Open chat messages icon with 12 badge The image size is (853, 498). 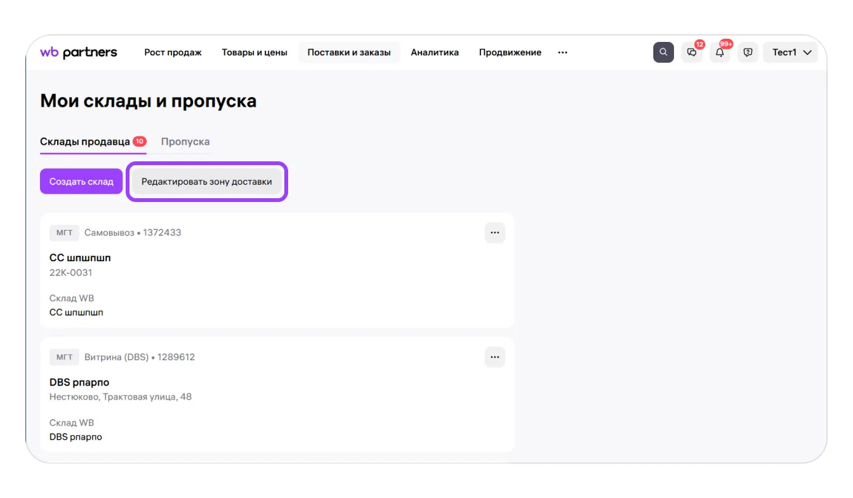coord(692,52)
